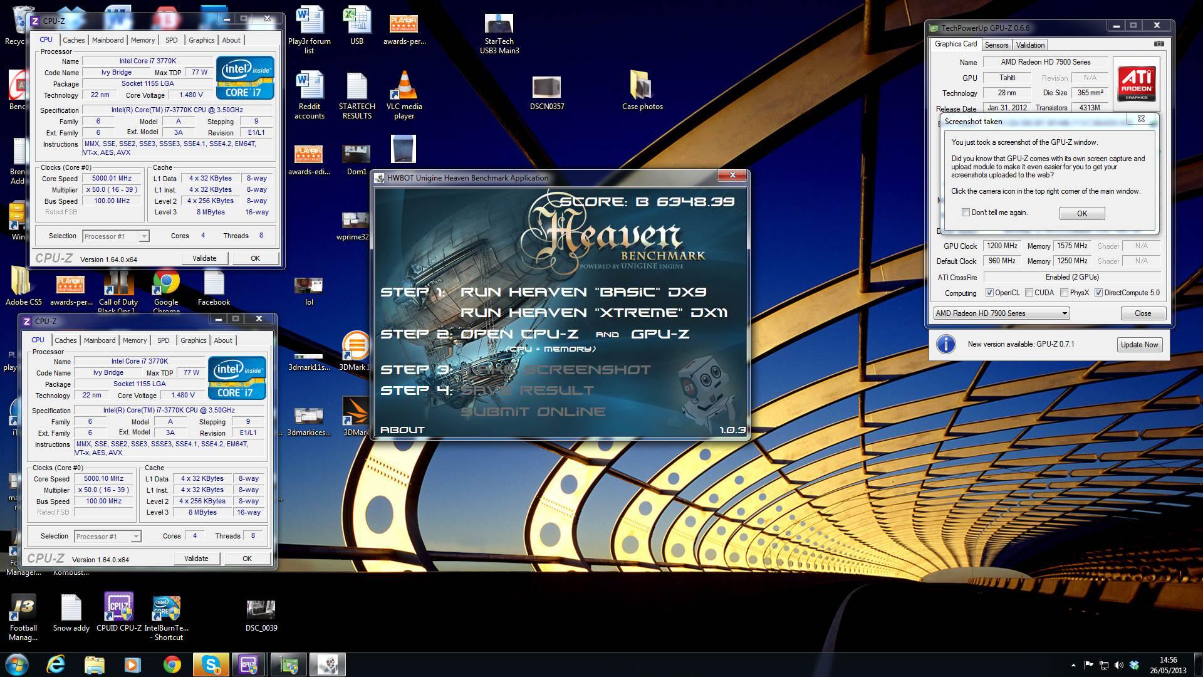Image resolution: width=1203 pixels, height=677 pixels.
Task: Open Processor #1 dropdown in bottom CPU-Z window
Action: [x=108, y=537]
